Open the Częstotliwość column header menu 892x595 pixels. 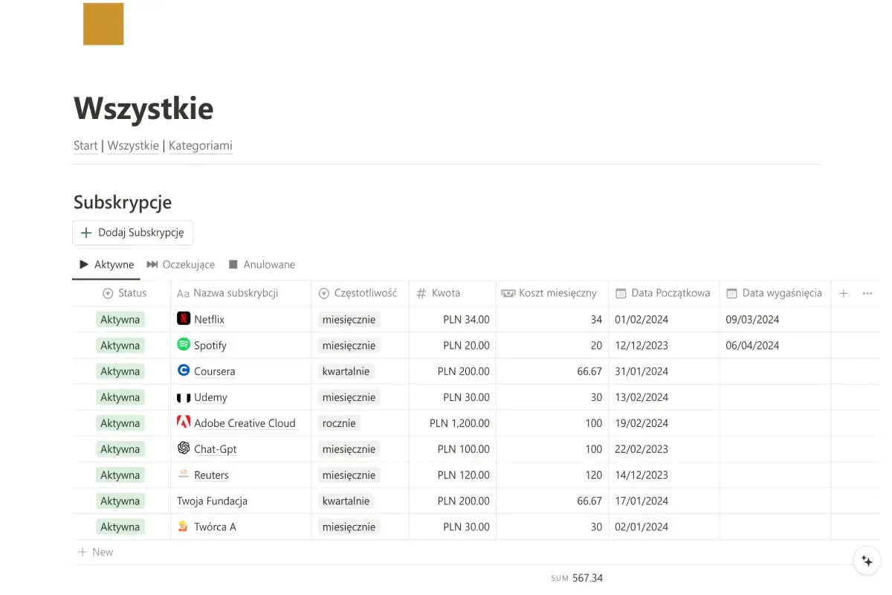tap(360, 293)
